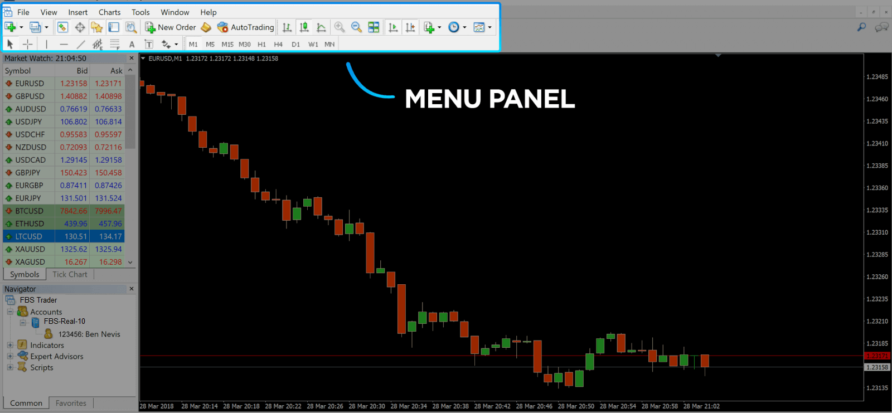Click the Zoom Out magnifier icon
The image size is (892, 413).
coord(356,27)
